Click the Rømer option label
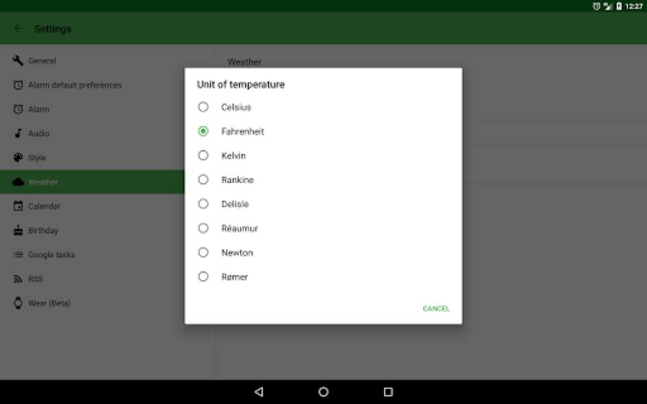The image size is (647, 404). point(235,277)
